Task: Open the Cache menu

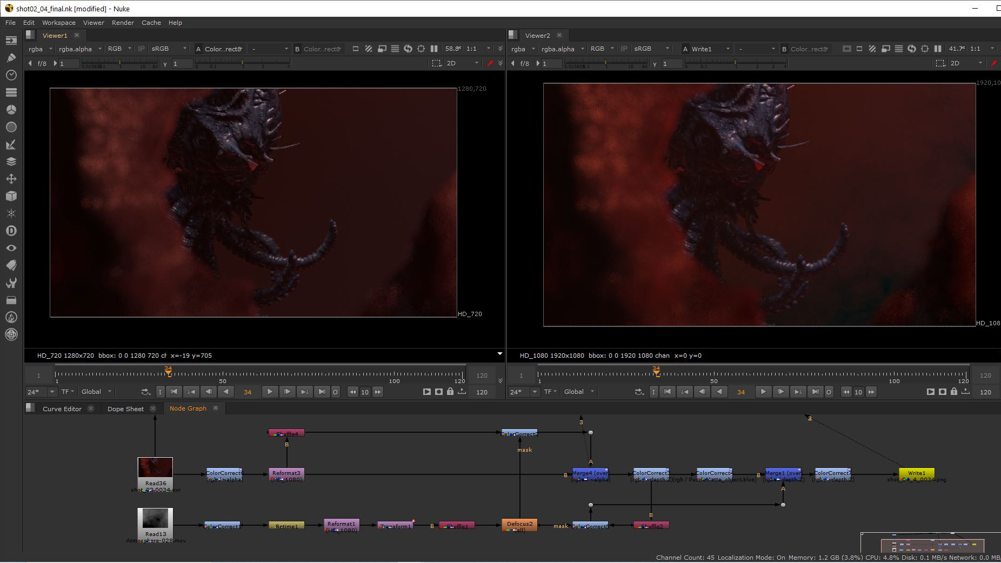Action: [x=151, y=23]
